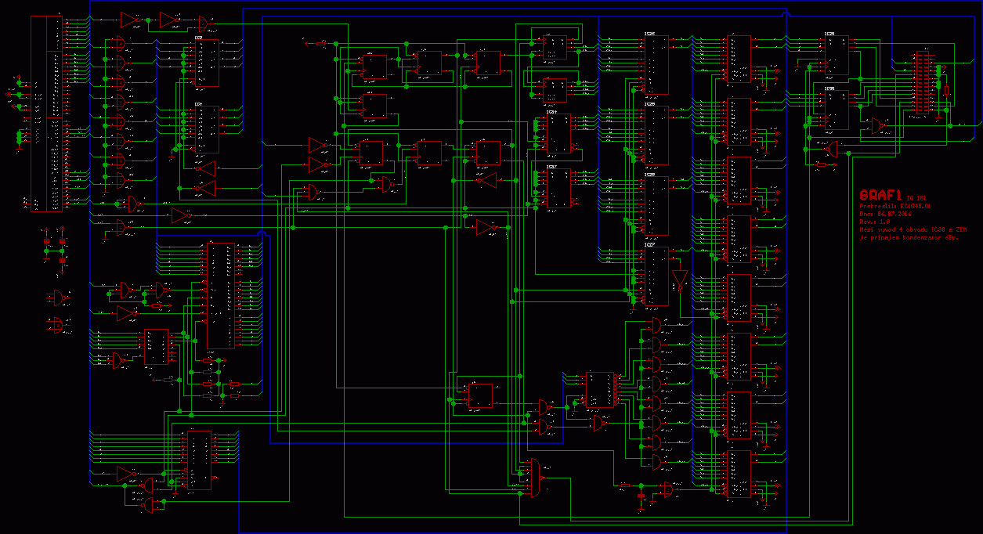Select the resistor at top center with arrow

321,43
